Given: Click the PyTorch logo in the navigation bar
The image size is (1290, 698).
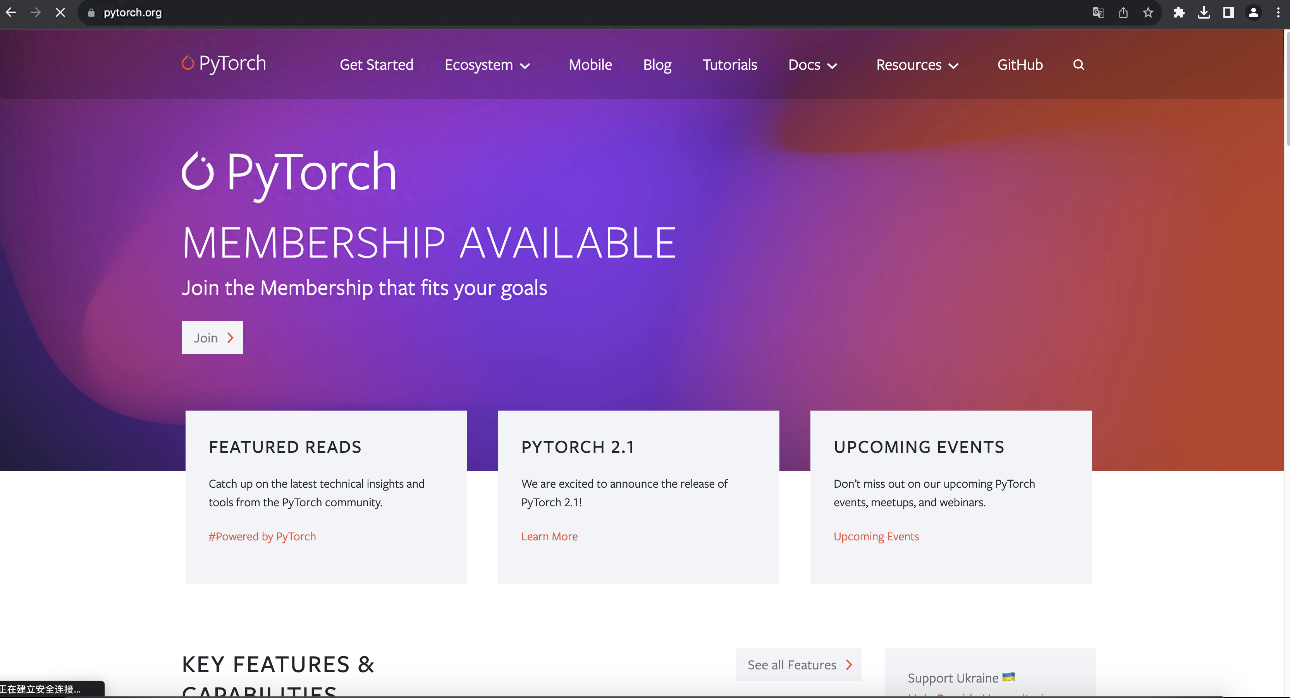Looking at the screenshot, I should point(224,64).
